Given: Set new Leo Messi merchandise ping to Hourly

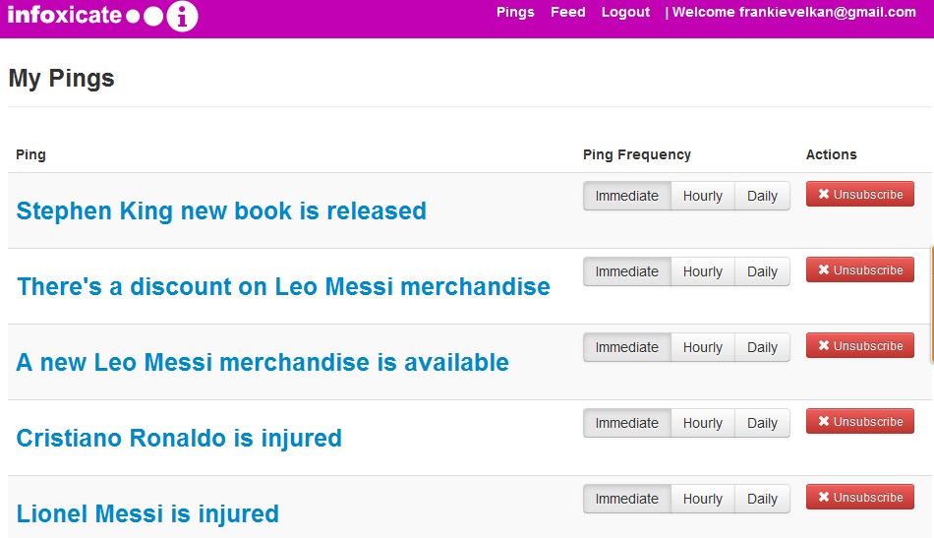Looking at the screenshot, I should pos(703,347).
